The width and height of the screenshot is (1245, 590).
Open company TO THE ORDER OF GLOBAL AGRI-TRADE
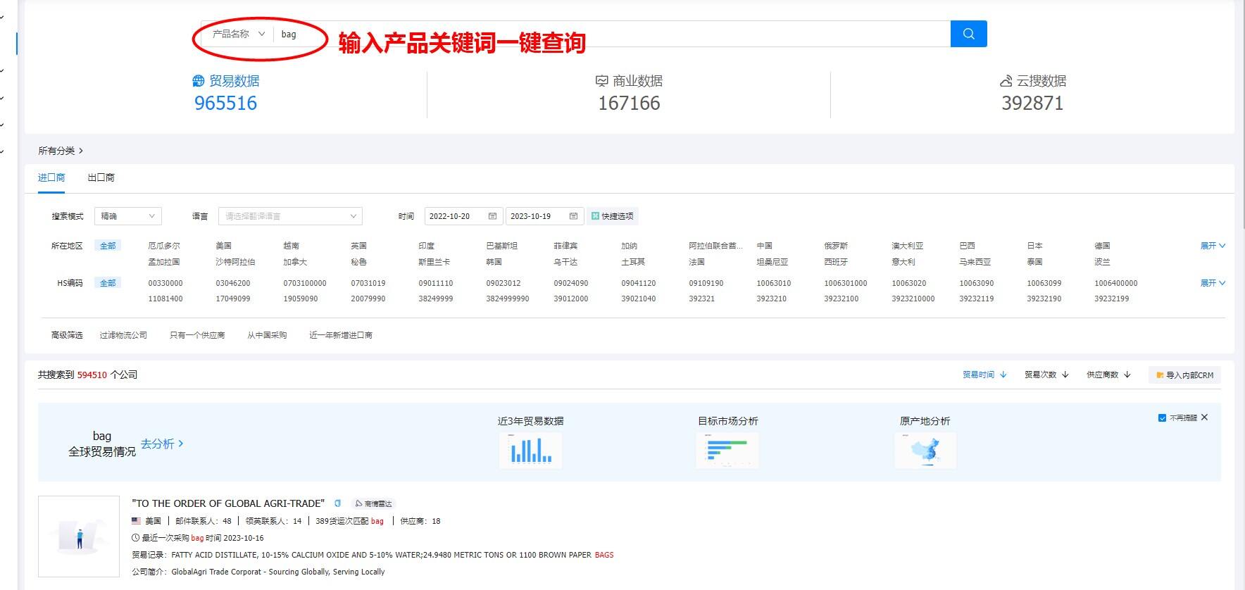[228, 503]
